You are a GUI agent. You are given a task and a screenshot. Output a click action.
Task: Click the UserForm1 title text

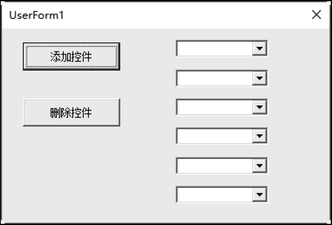(x=37, y=15)
